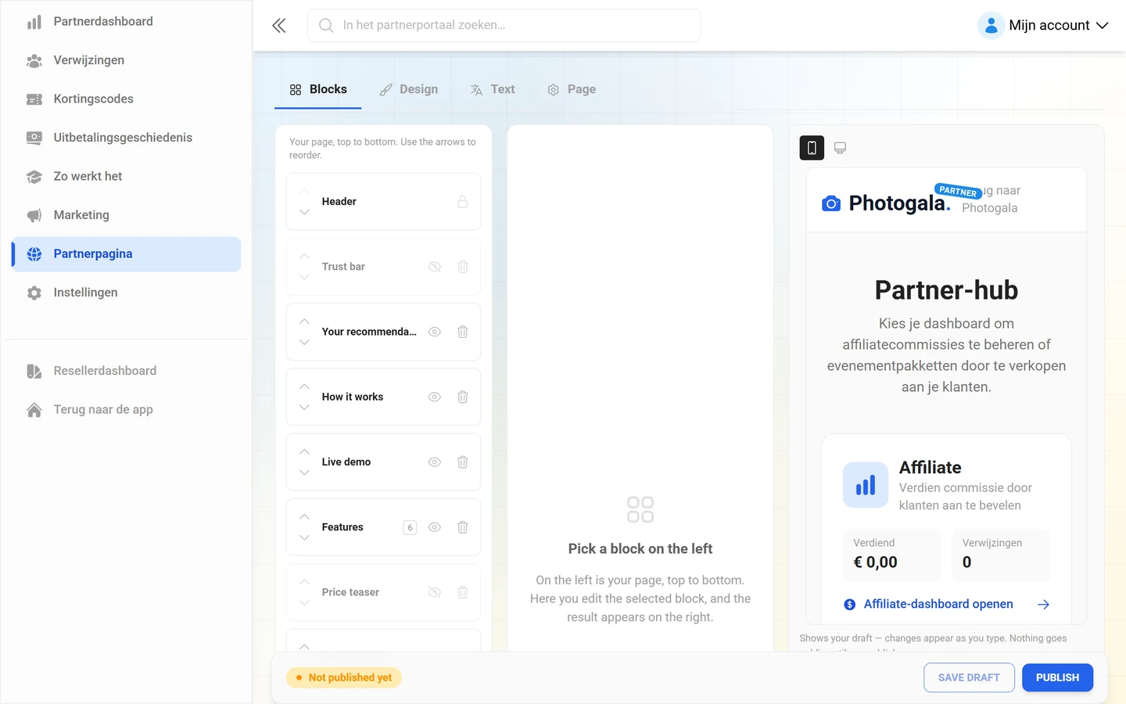Open the Mijn account dropdown
The width and height of the screenshot is (1126, 704).
1044,26
